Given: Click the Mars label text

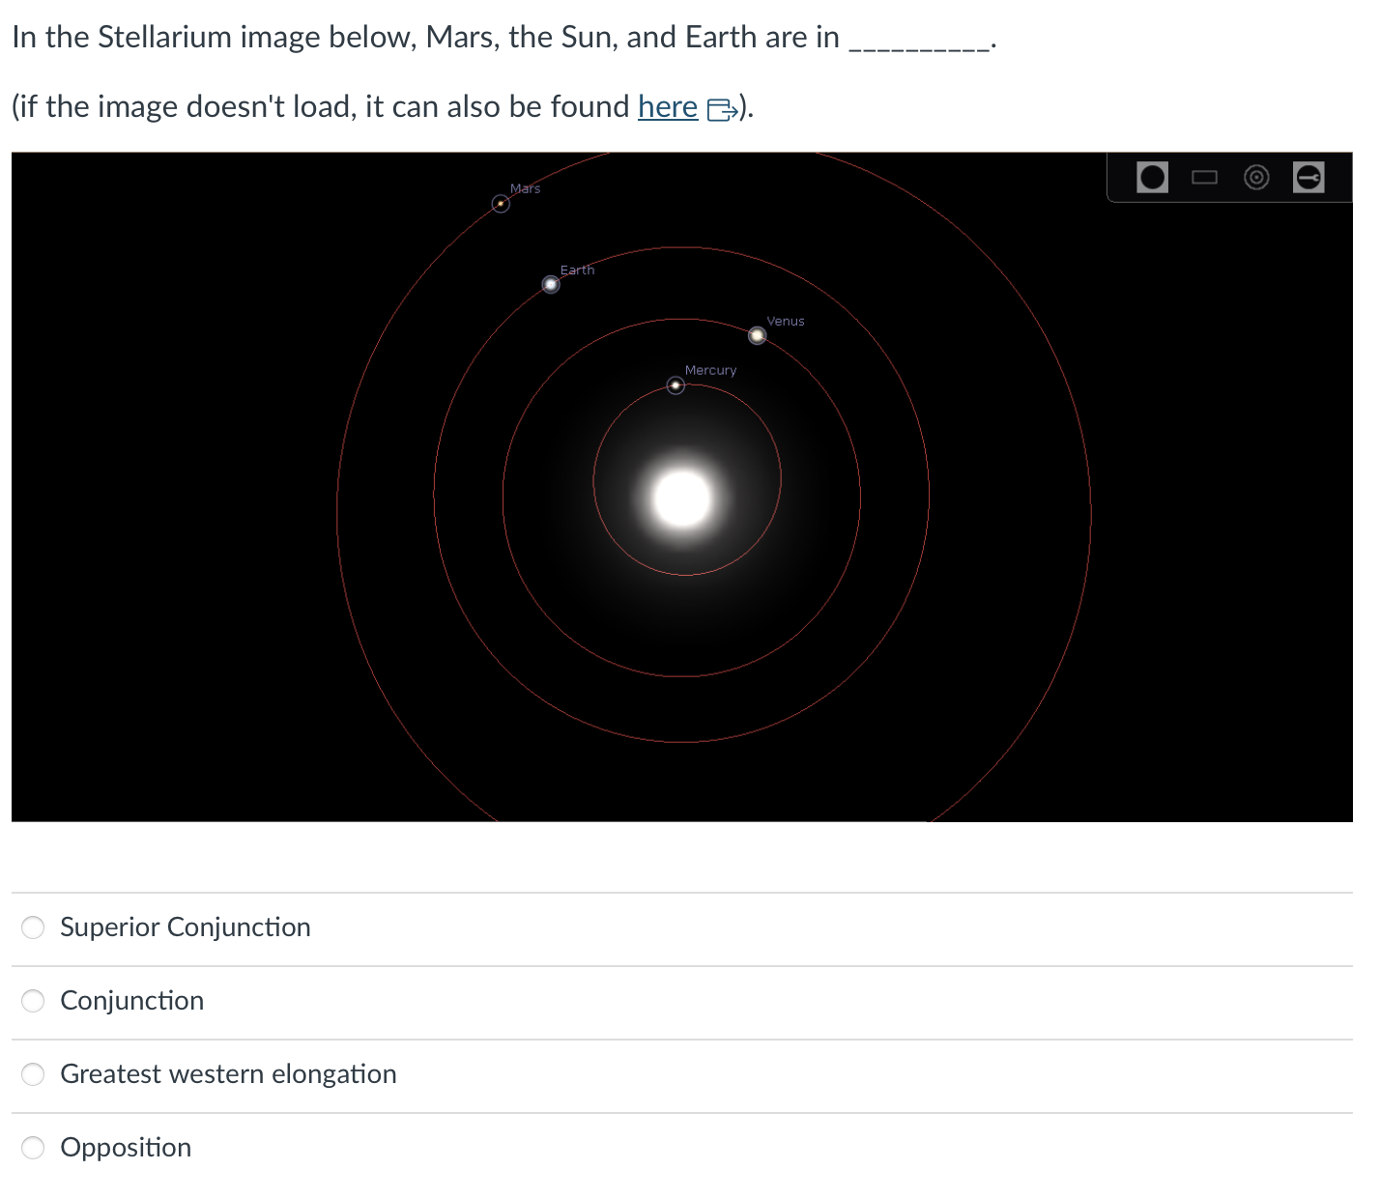Looking at the screenshot, I should point(525,188).
